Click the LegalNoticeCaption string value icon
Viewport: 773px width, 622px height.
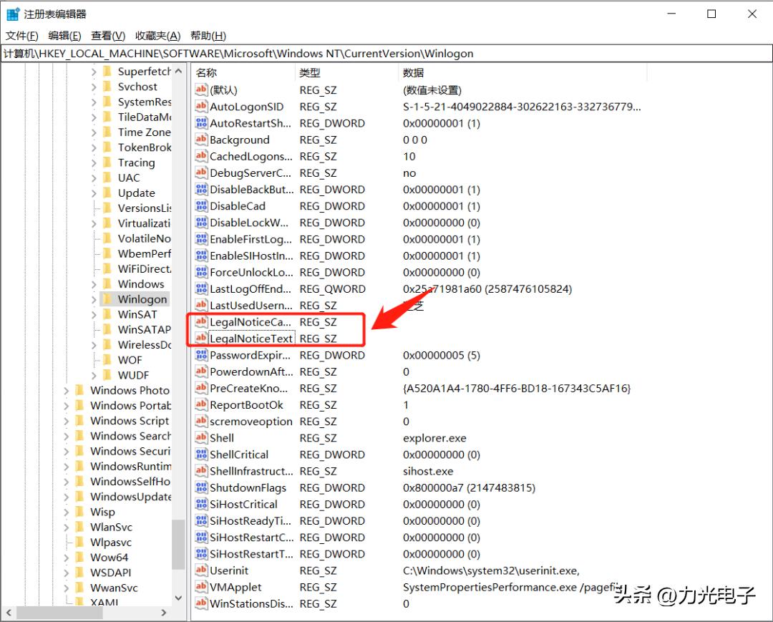click(x=202, y=322)
